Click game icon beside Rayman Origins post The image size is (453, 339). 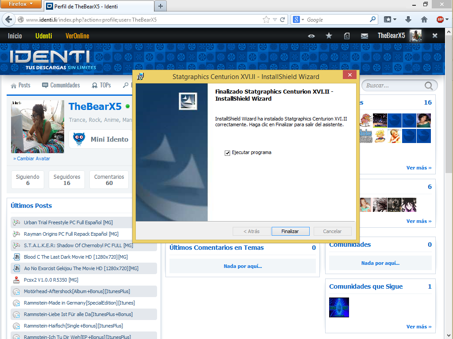16,234
